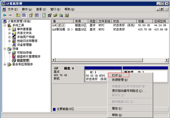
Task: Click the 磁盘碎片整理程序 tree icon
Action: tap(14, 57)
